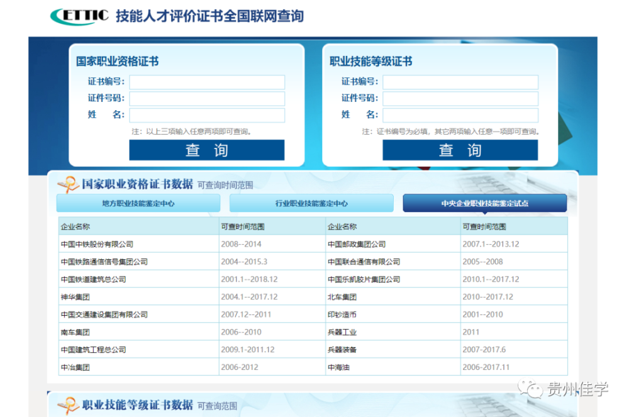The image size is (629, 417).
Task: Select table cell 中国乐凯胶片集团公司
Action: (x=393, y=279)
